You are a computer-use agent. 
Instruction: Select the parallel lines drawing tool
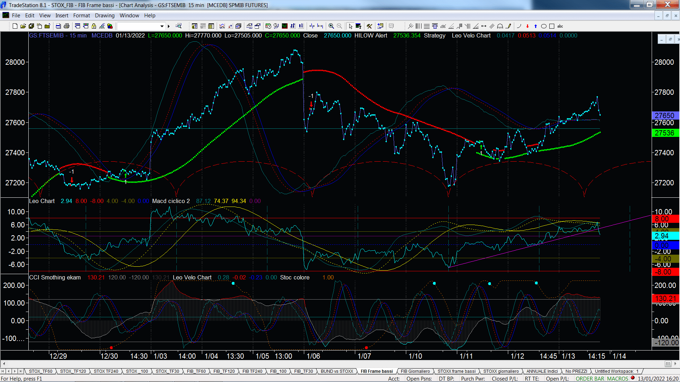point(492,26)
